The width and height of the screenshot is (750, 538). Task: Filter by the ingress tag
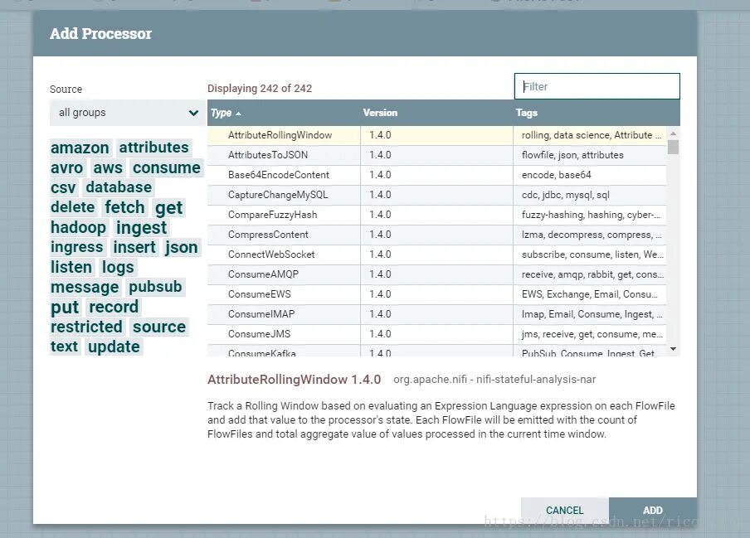click(x=77, y=247)
